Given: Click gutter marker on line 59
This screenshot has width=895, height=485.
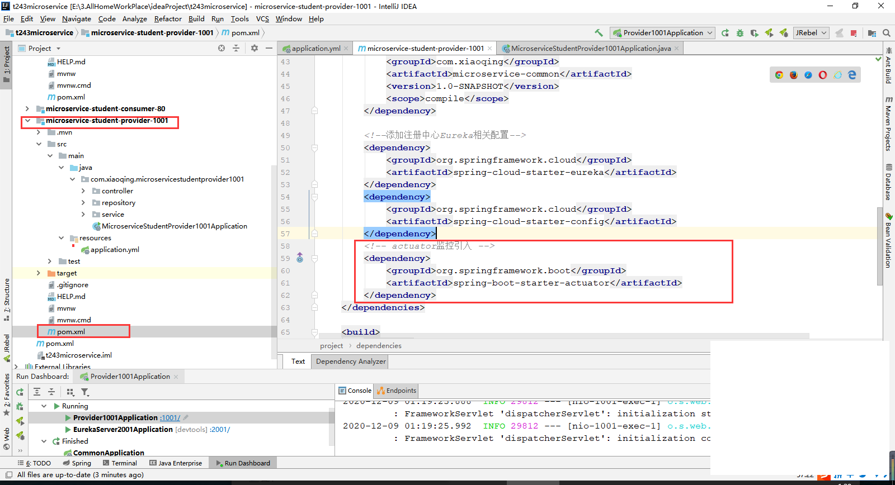Looking at the screenshot, I should (x=300, y=258).
